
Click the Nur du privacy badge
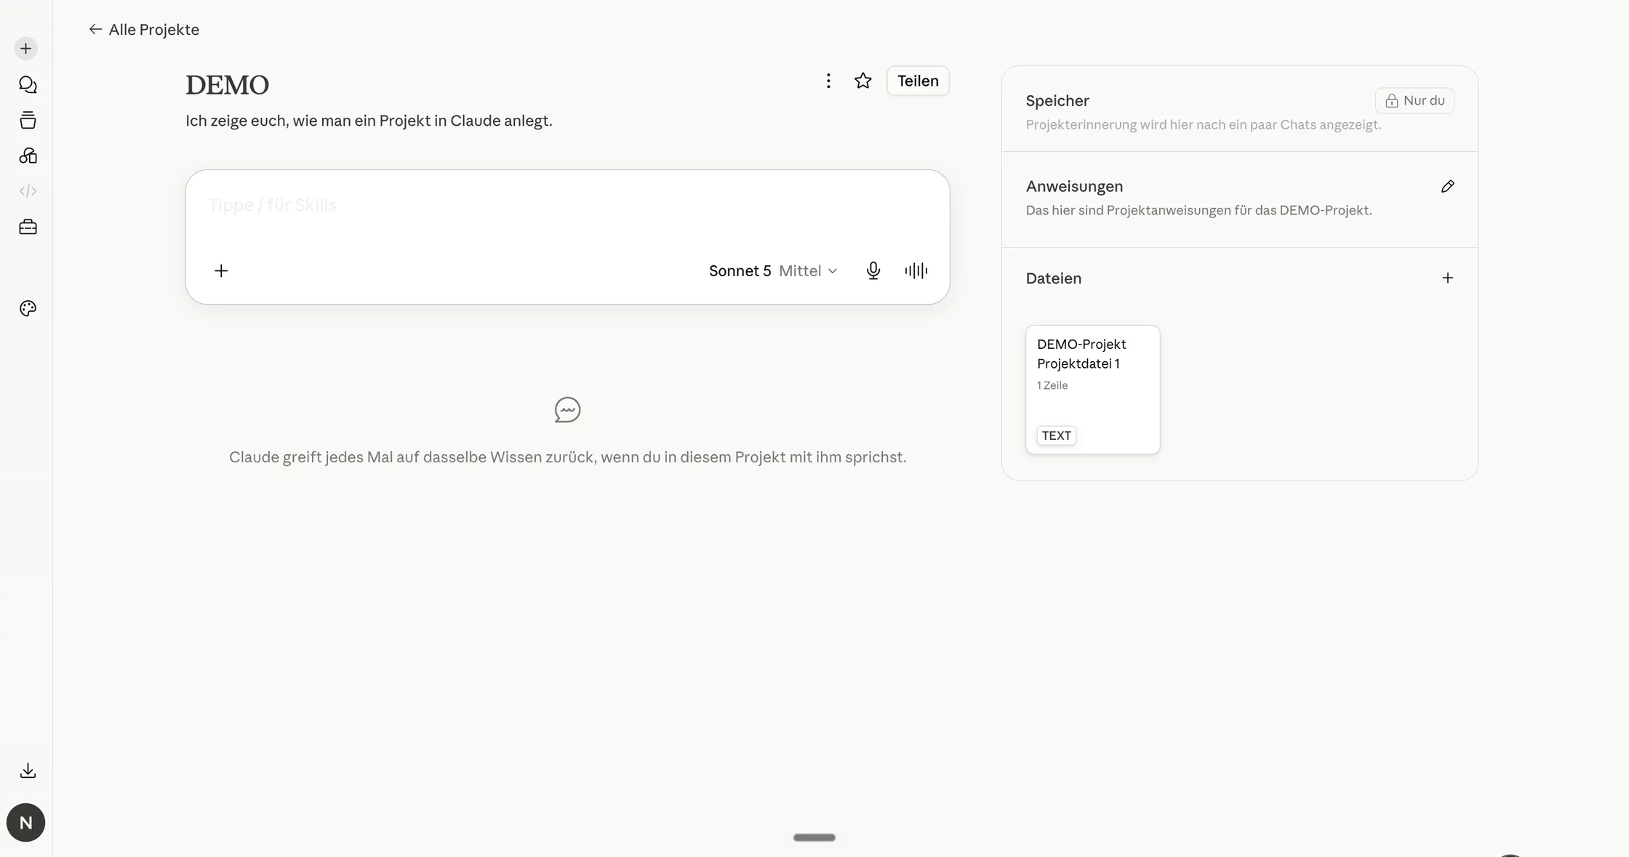point(1414,100)
